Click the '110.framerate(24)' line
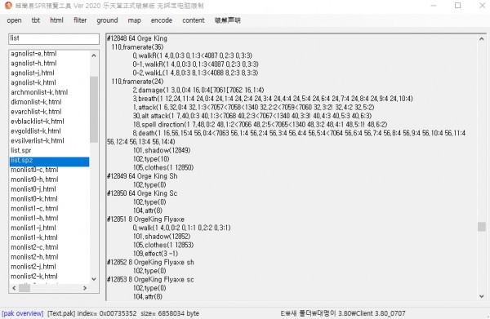The height and width of the screenshot is (319, 490). [137, 82]
